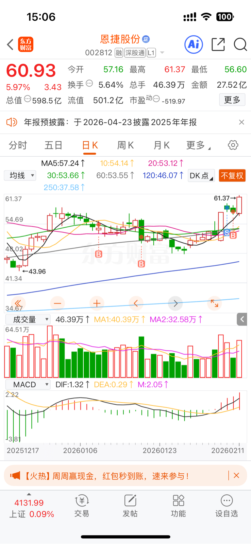The image size is (251, 544).
Task: Tap the 60.93 current price
Action: 31,71
